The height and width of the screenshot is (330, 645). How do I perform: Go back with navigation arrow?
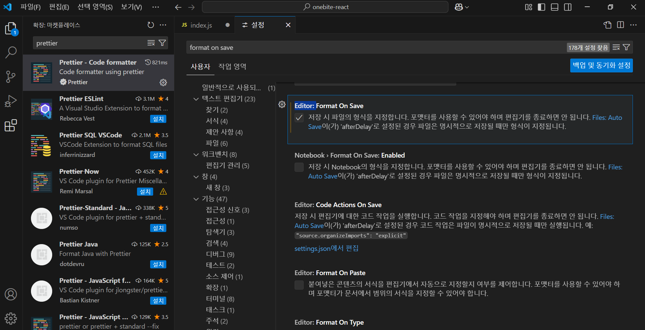178,7
